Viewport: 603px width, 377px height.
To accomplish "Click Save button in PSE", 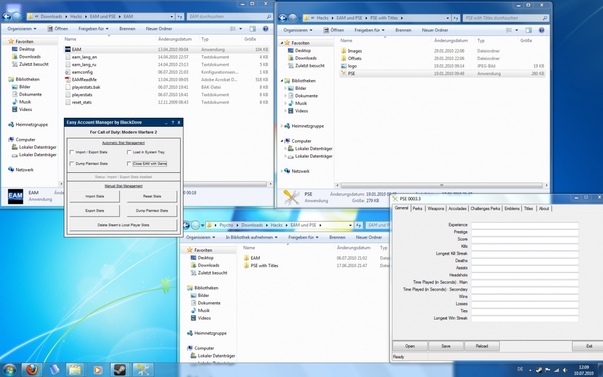I will 446,346.
